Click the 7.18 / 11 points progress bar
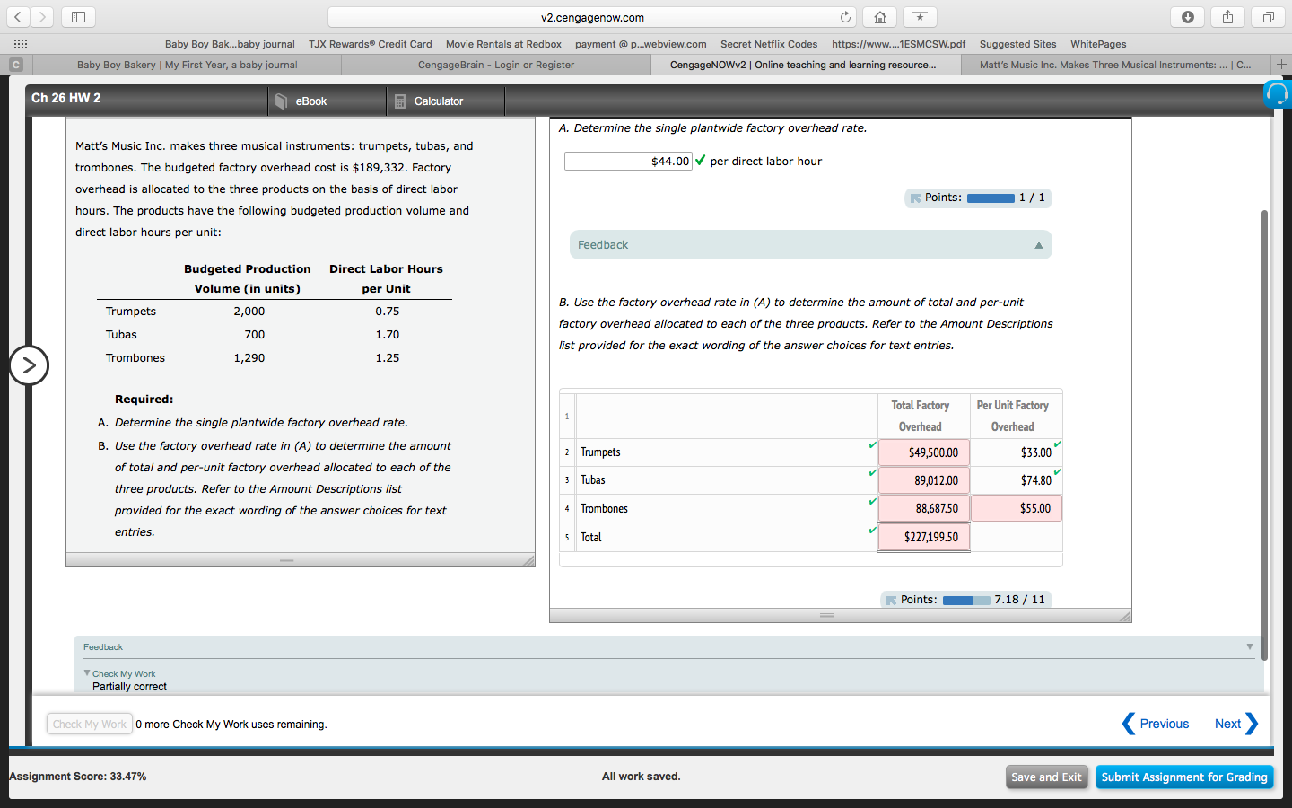 coord(966,601)
